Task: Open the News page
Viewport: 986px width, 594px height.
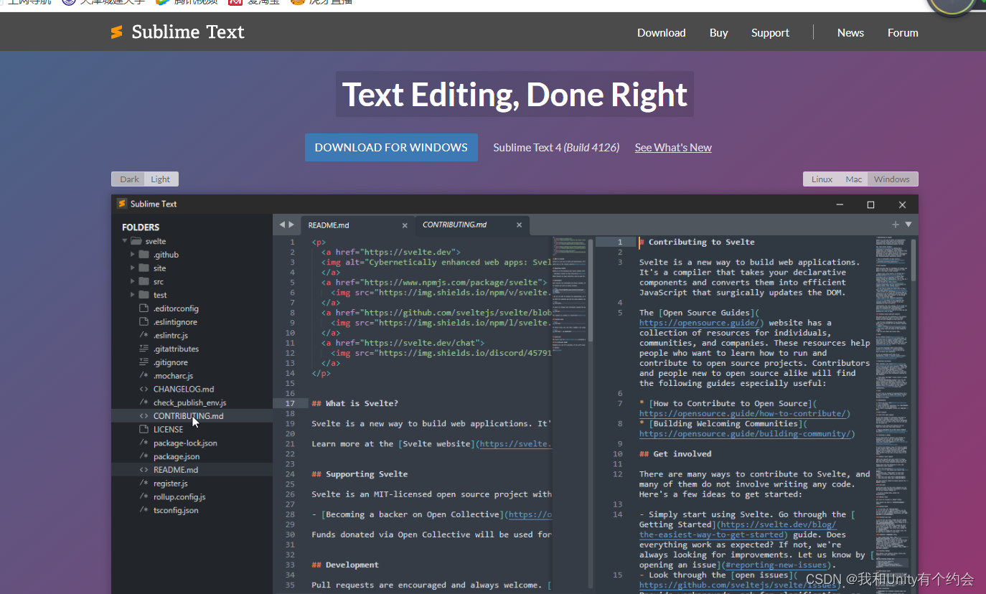Action: 850,32
